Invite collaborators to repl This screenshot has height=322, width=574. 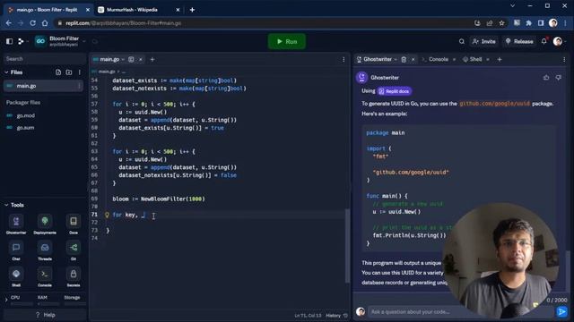point(484,42)
